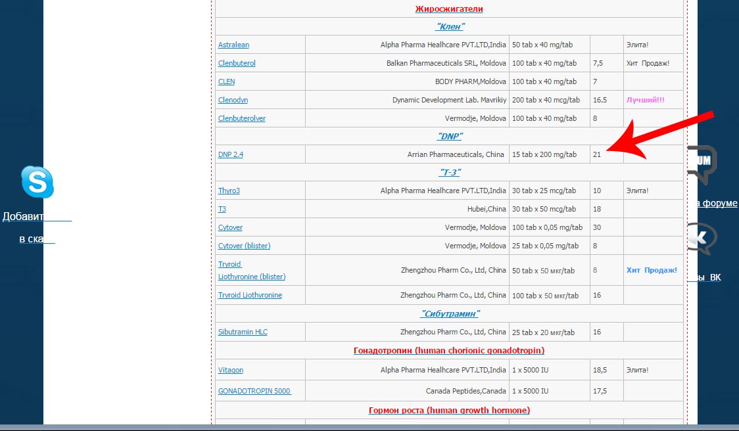Select the Cytover (blister) link
The image size is (739, 431).
(x=244, y=246)
